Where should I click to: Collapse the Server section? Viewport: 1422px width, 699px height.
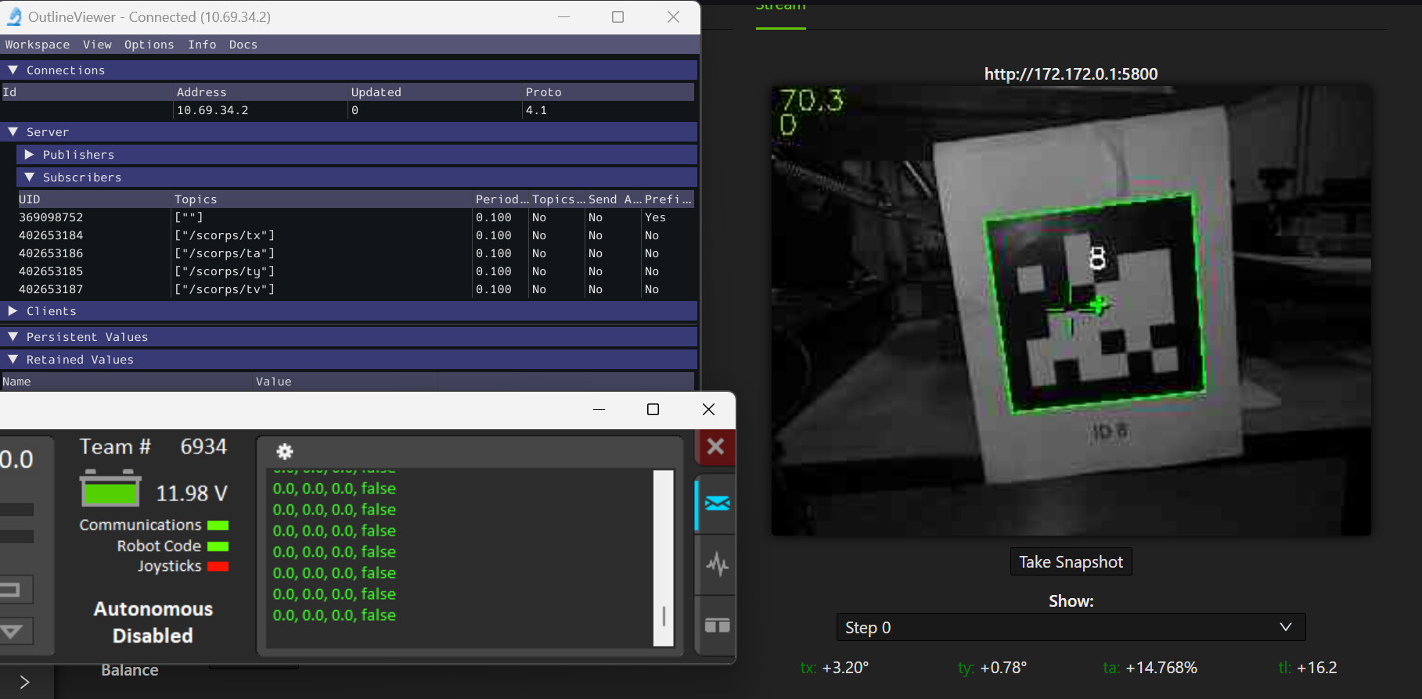13,132
